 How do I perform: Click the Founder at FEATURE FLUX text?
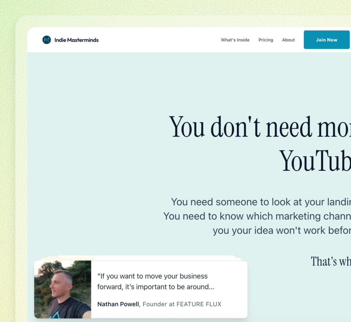point(182,304)
